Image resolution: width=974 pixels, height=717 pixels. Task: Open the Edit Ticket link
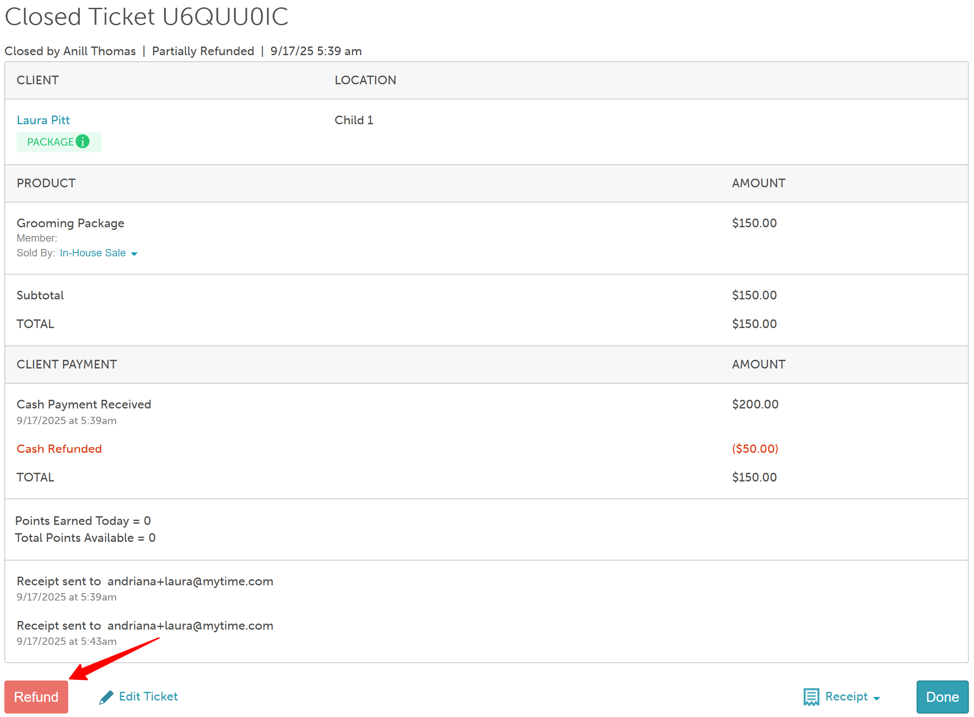click(x=148, y=697)
